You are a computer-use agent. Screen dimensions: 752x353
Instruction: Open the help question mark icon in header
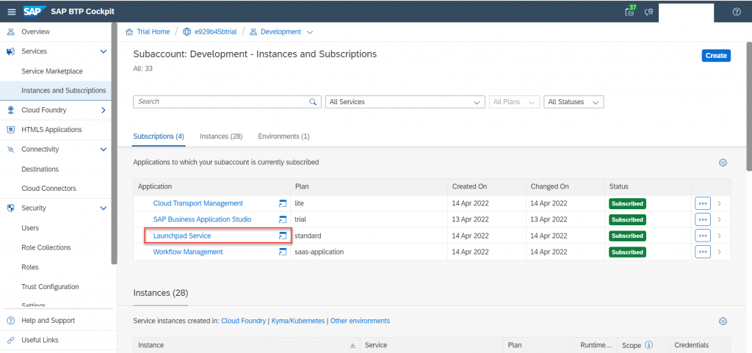(x=737, y=12)
